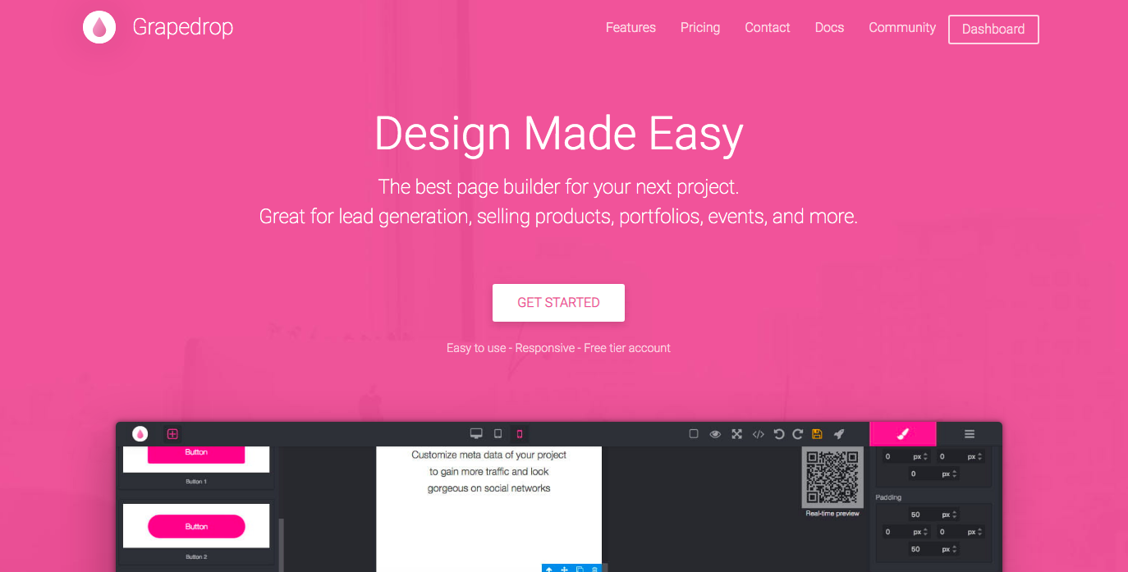1128x572 pixels.
Task: Save project with the floppy disk icon
Action: (x=817, y=434)
